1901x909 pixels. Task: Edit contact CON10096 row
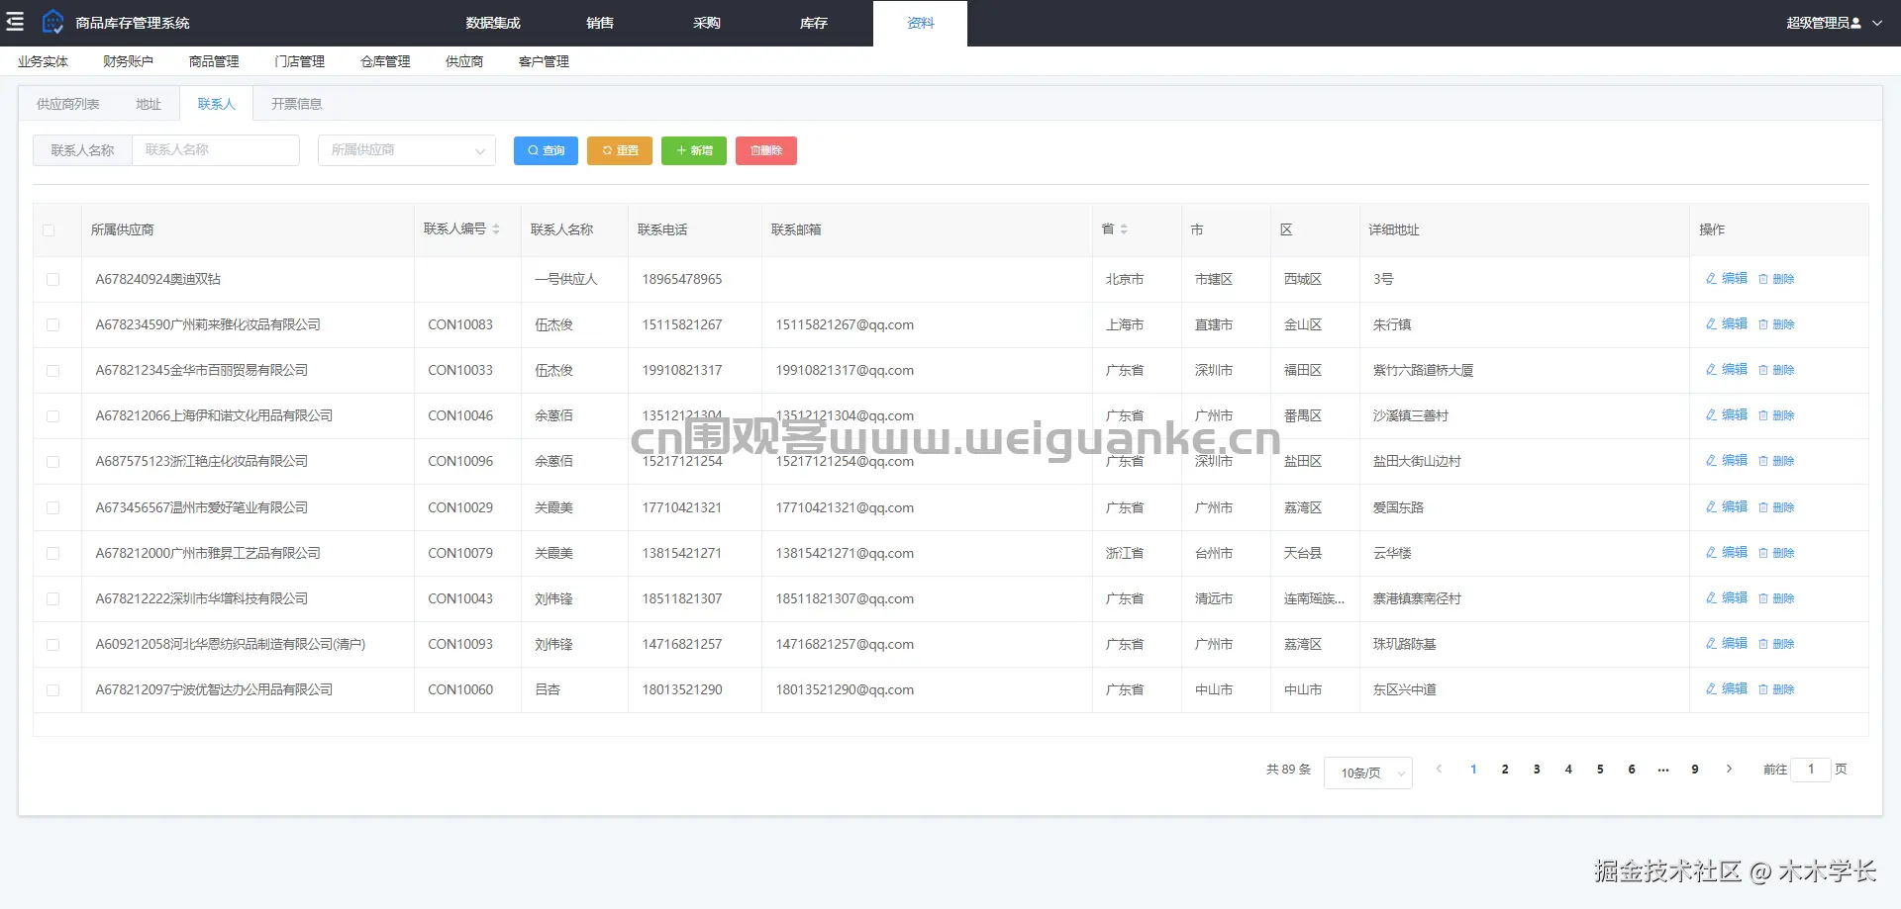[x=1727, y=461]
